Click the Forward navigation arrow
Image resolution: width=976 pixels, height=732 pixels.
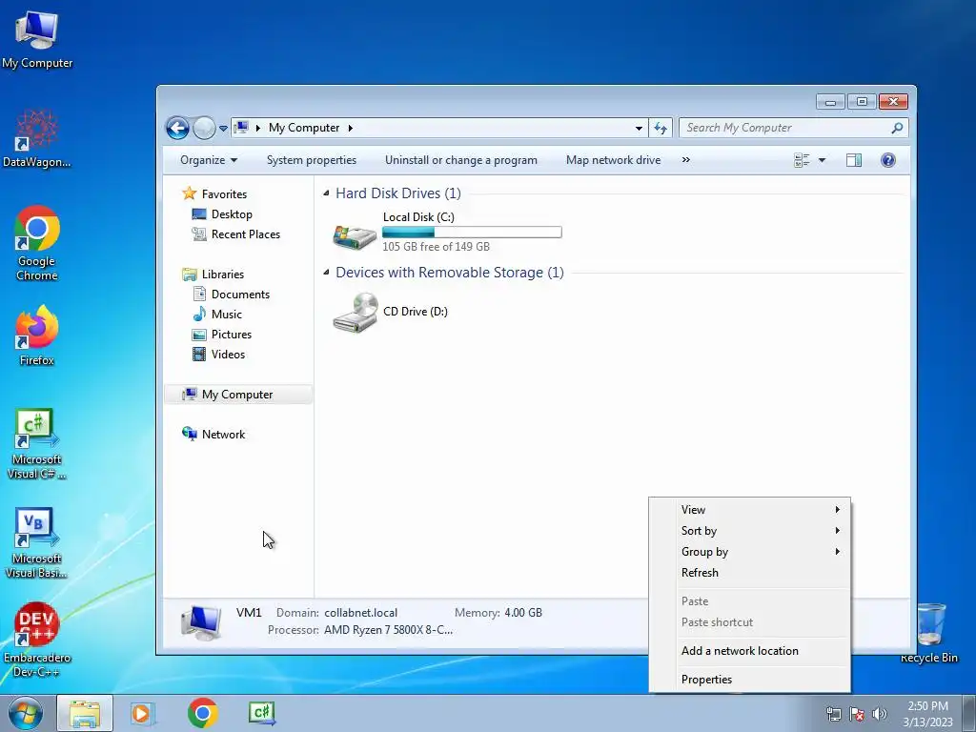(204, 129)
